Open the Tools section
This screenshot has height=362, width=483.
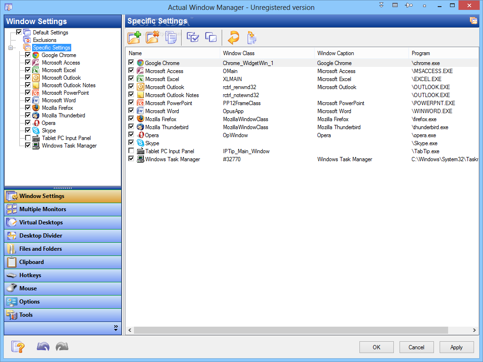click(63, 315)
